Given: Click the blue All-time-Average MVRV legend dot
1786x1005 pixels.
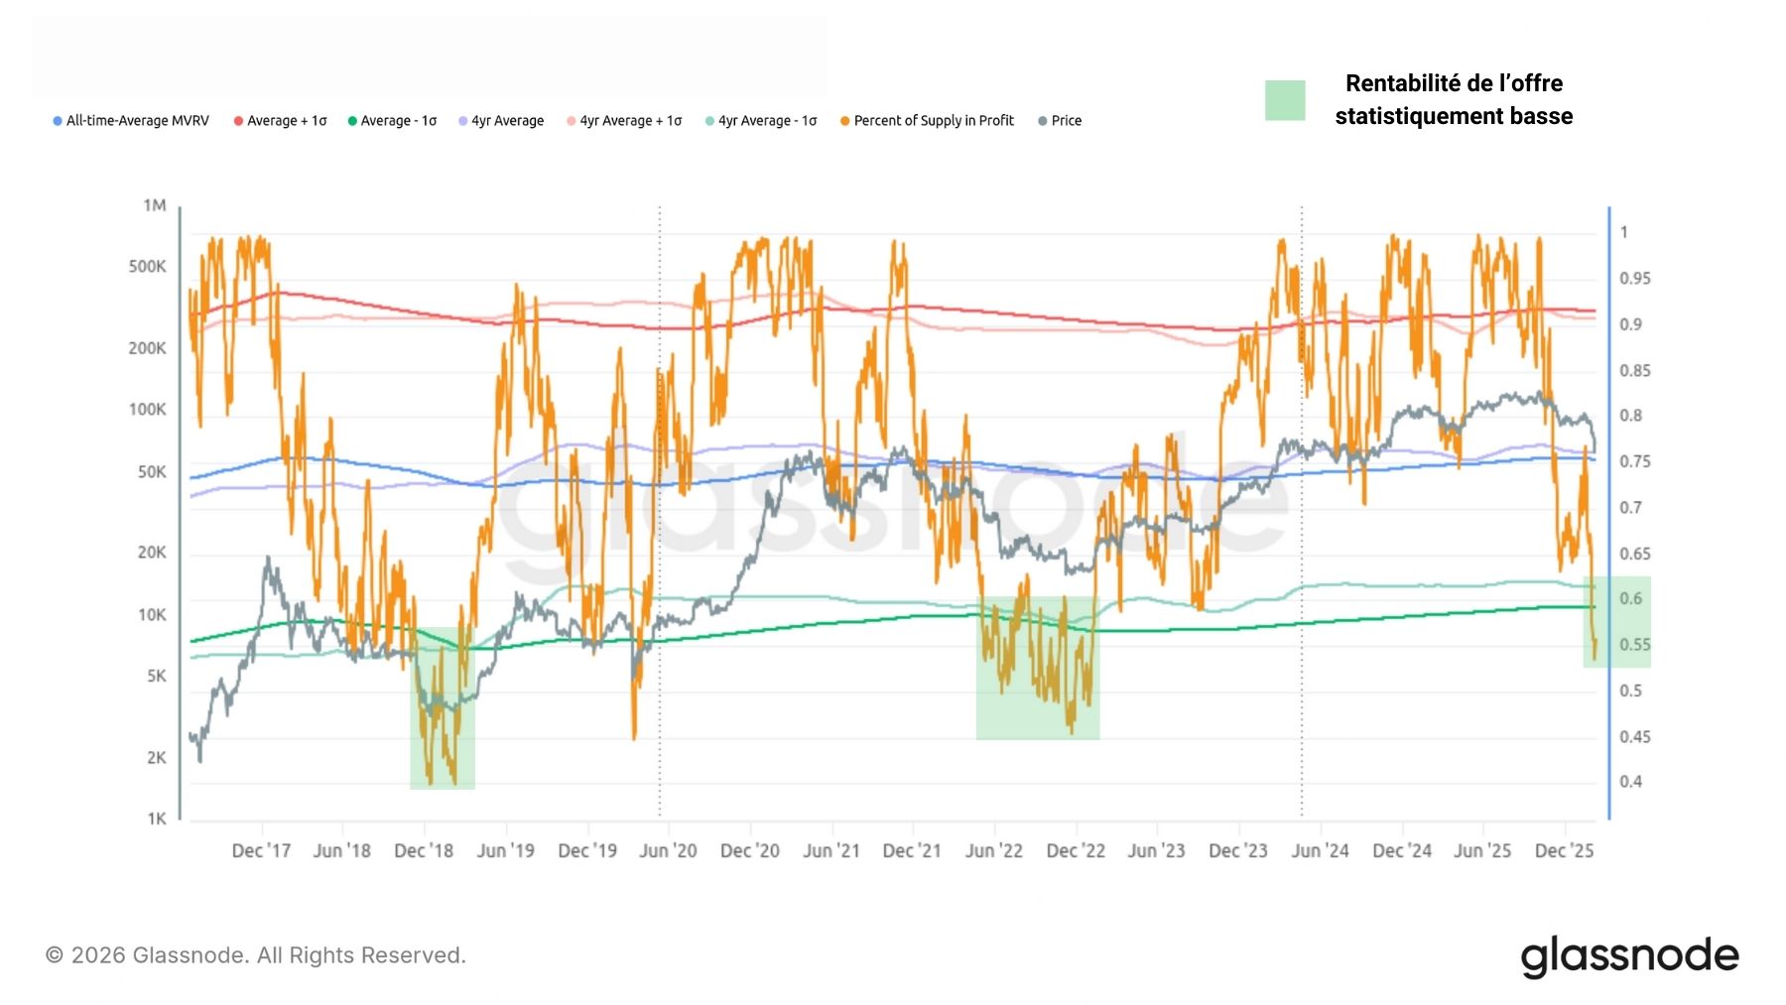Looking at the screenshot, I should click(x=57, y=120).
